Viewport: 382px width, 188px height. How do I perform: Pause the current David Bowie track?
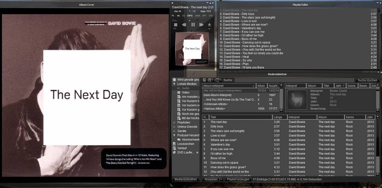(193, 25)
